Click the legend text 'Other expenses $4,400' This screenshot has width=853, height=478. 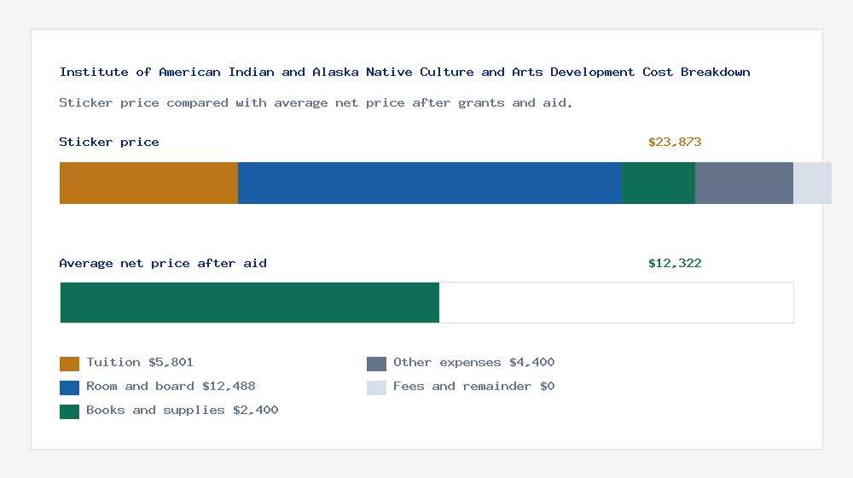(473, 363)
